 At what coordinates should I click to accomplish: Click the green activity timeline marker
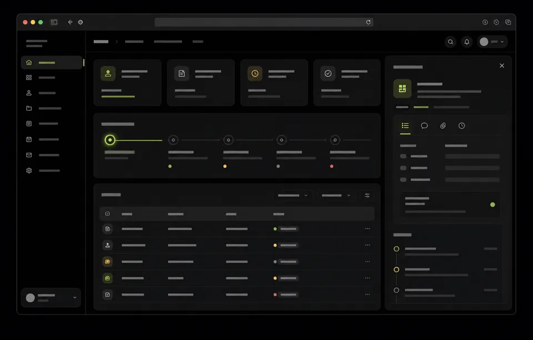tap(396, 249)
